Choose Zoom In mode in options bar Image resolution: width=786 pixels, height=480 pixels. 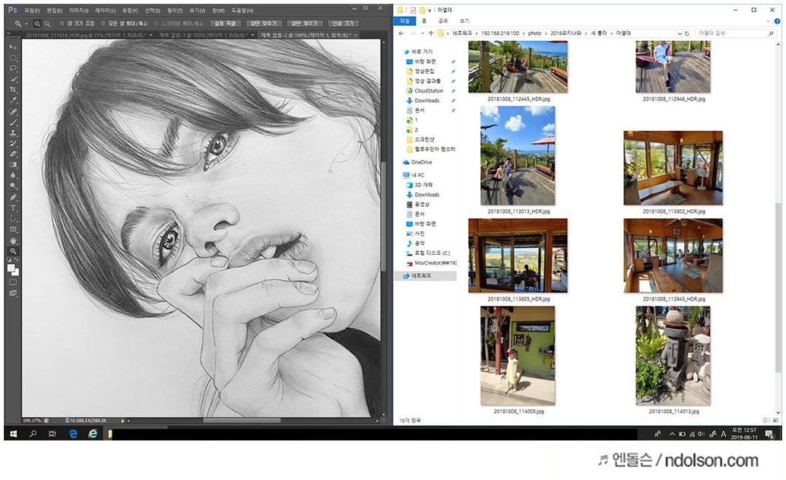pos(37,24)
